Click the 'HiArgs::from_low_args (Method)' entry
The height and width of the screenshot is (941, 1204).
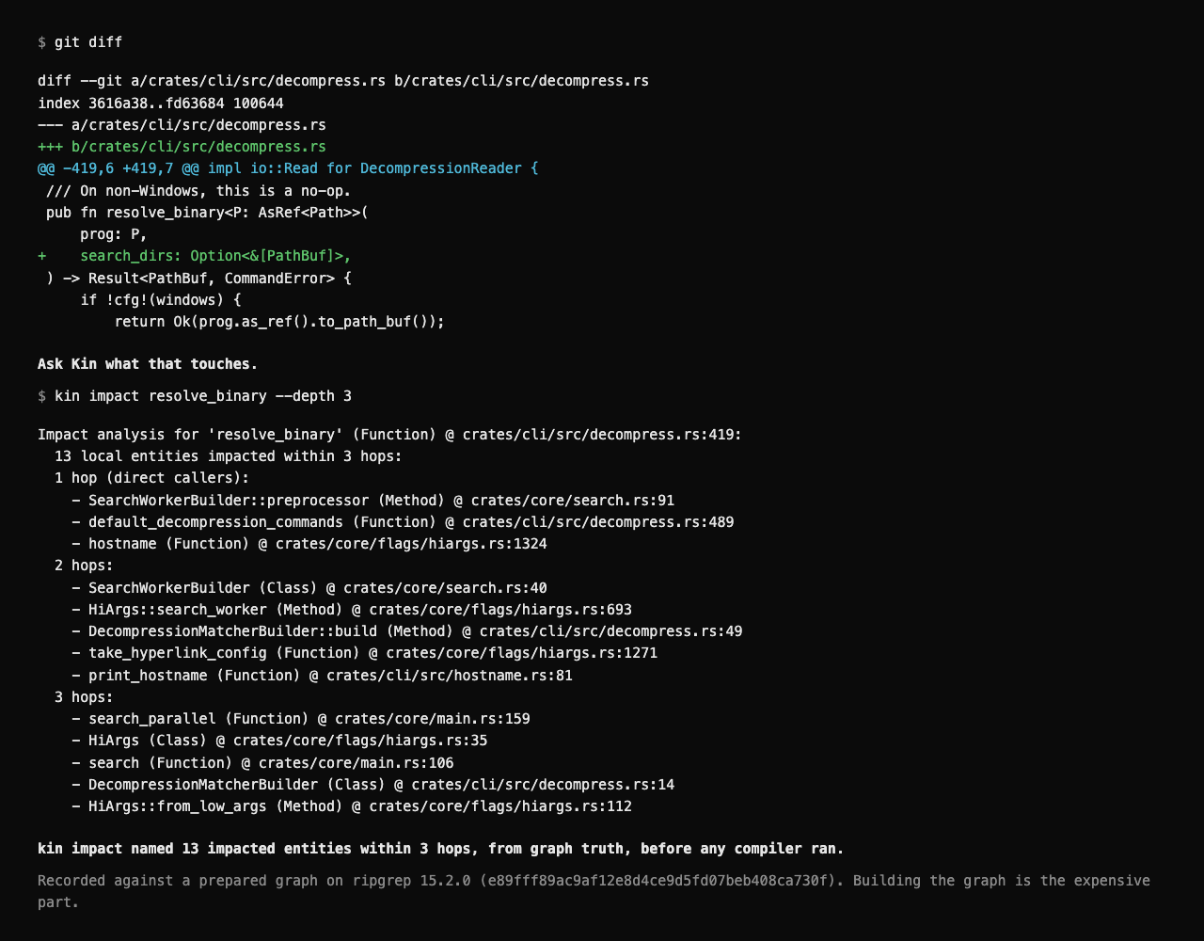point(352,806)
